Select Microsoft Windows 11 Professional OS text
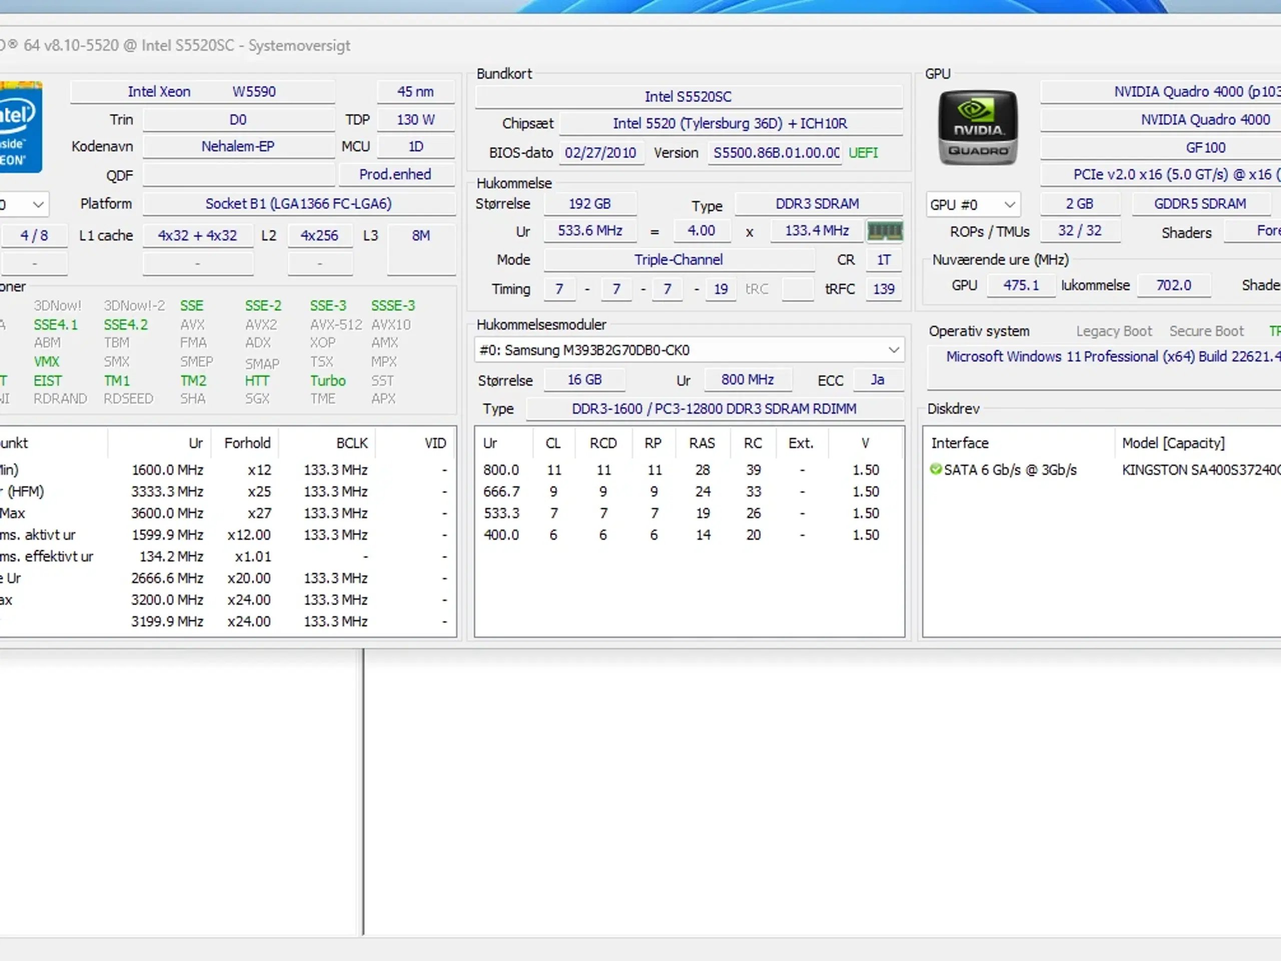The height and width of the screenshot is (961, 1281). [1113, 356]
